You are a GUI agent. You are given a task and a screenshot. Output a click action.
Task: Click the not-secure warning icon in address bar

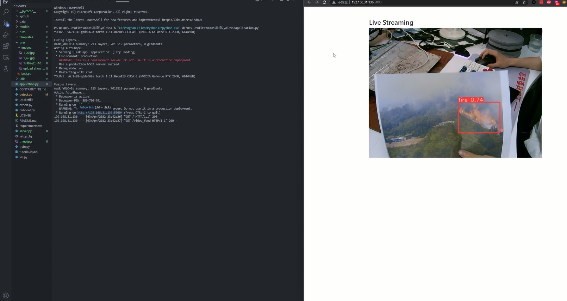(x=333, y=2)
